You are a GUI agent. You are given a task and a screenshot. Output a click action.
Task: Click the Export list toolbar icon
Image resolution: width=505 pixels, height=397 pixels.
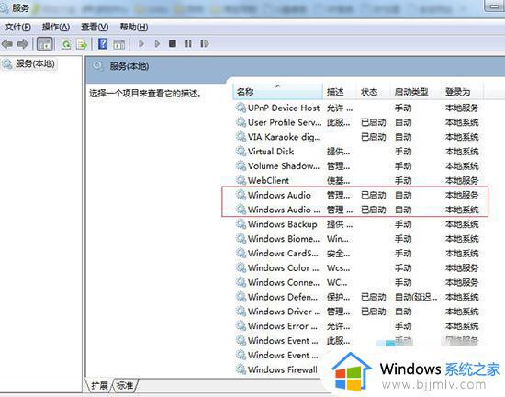point(82,43)
